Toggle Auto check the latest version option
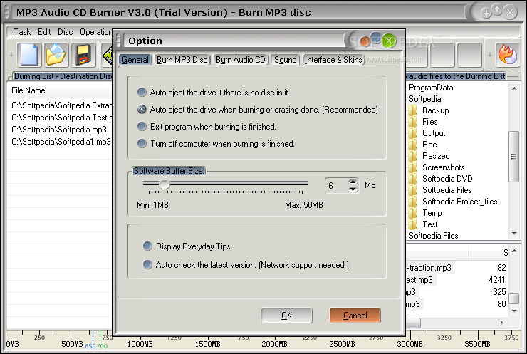 147,264
